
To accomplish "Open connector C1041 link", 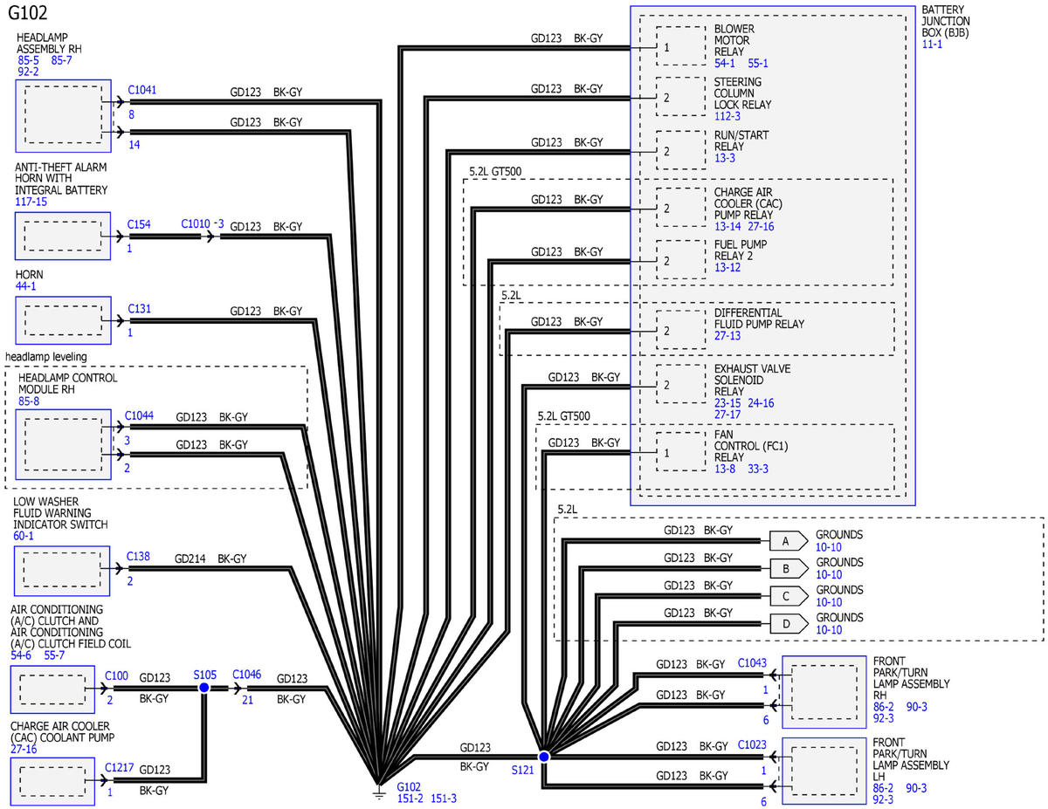I will point(142,89).
